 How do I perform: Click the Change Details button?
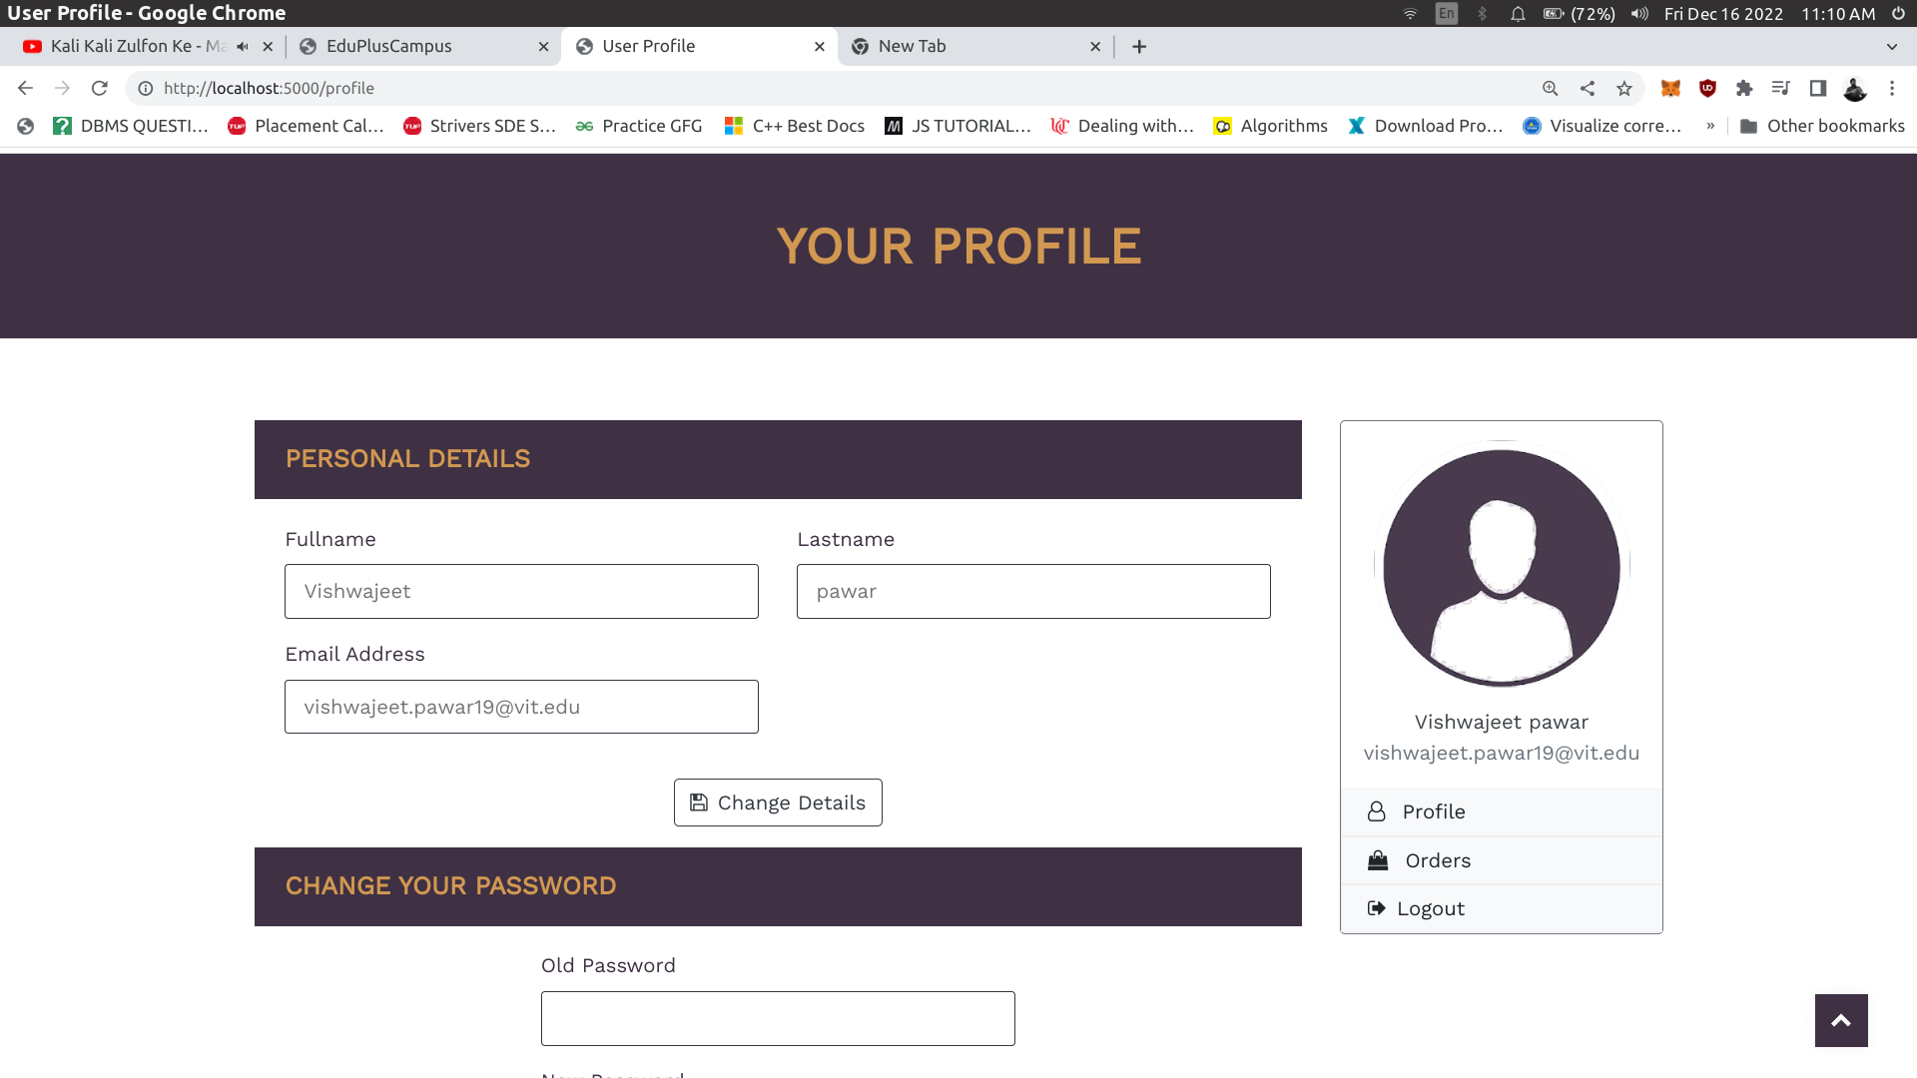778,802
